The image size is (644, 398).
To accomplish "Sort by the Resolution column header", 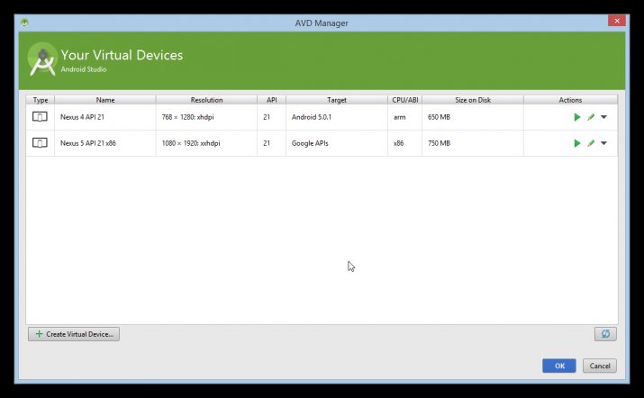I will [x=206, y=100].
